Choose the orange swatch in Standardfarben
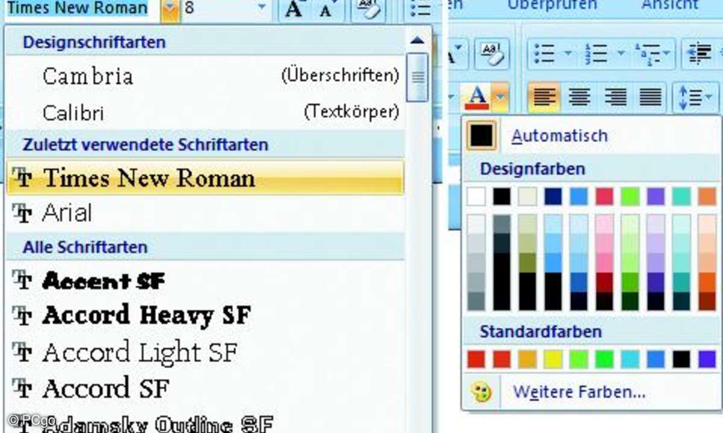Viewport: 723px width, 433px height. coord(527,359)
